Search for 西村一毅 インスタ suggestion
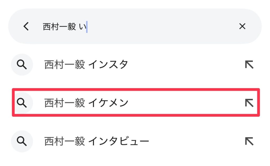 (86, 65)
